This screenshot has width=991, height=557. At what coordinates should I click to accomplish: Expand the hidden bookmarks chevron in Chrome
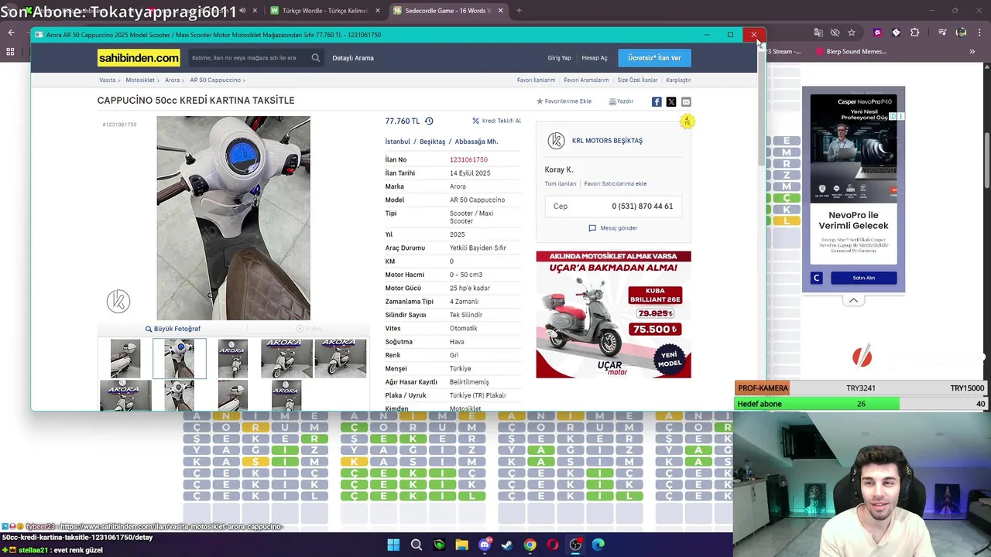(972, 52)
